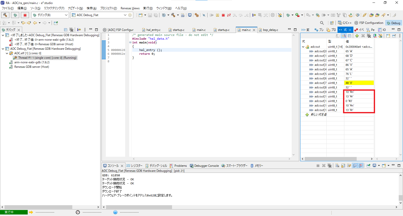Click pin console icon
Image resolution: width=403 pixels, height=216 pixels.
[x=368, y=166]
